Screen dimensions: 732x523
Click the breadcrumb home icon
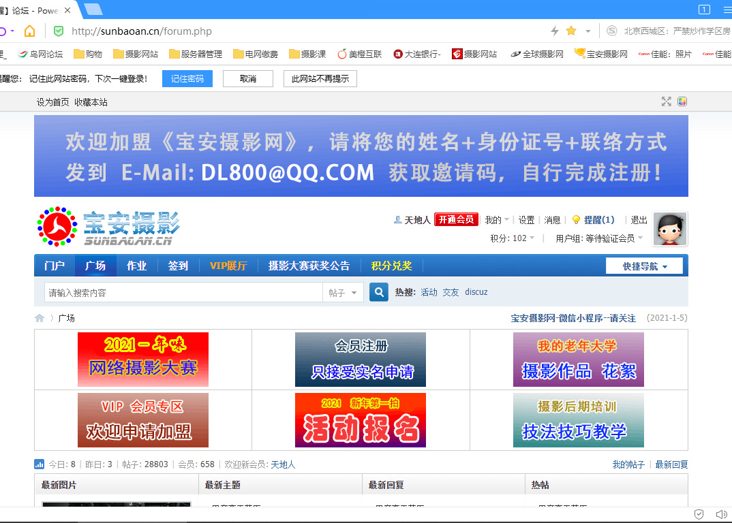pyautogui.click(x=40, y=318)
